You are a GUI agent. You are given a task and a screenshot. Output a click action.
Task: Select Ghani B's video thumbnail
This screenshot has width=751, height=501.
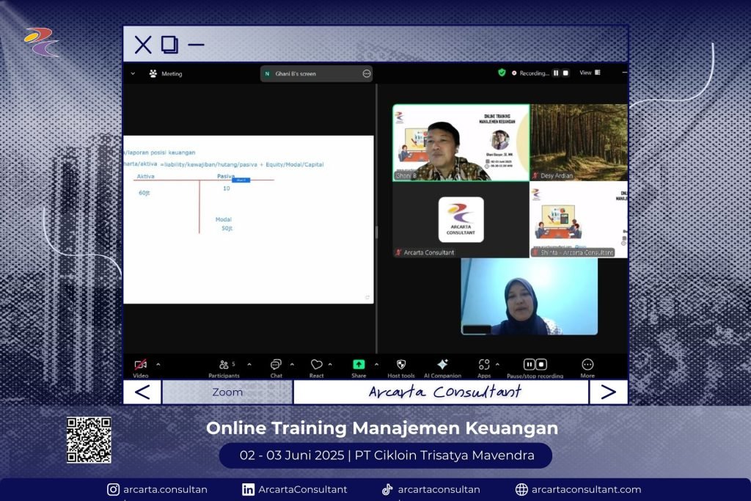(x=461, y=142)
